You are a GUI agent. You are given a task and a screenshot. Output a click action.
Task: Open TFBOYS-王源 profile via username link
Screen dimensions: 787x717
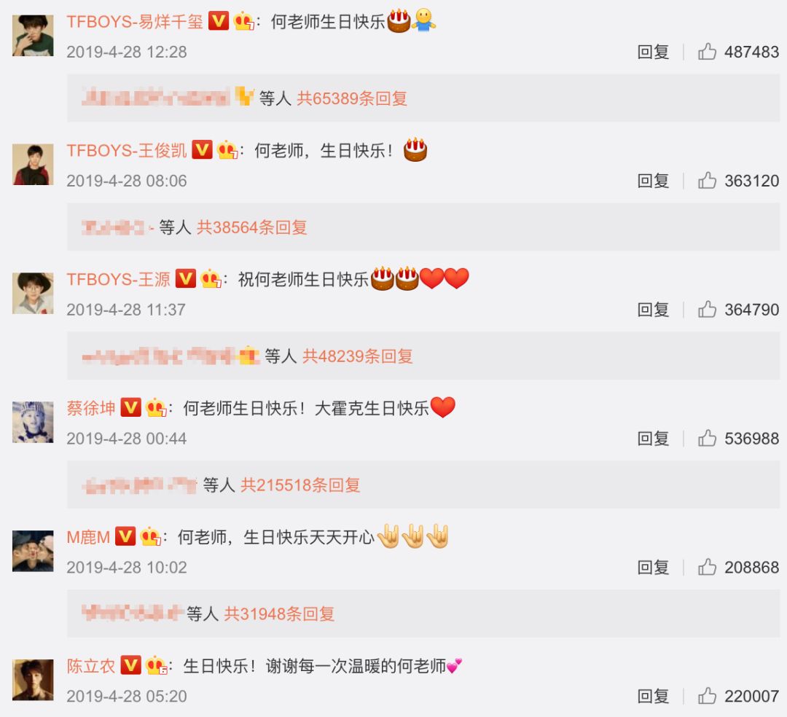point(119,280)
